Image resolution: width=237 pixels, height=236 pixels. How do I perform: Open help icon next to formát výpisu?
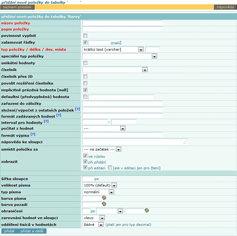point(33,134)
